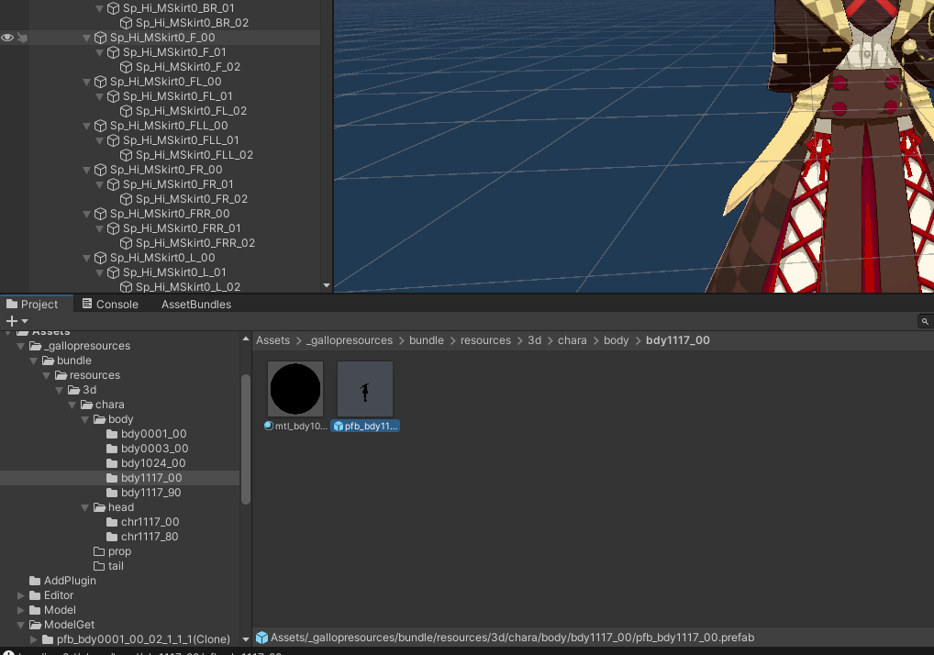Open the Create dropdown arrow beside plus
Viewport: 934px width, 655px height.
pyautogui.click(x=25, y=322)
